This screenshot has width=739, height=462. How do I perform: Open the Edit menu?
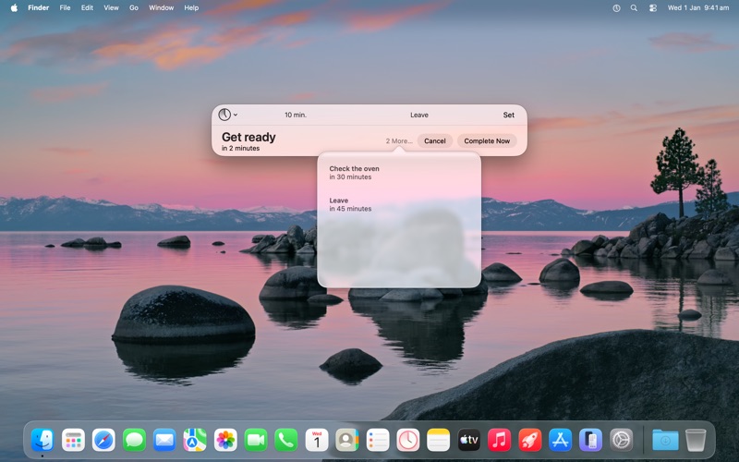click(87, 8)
